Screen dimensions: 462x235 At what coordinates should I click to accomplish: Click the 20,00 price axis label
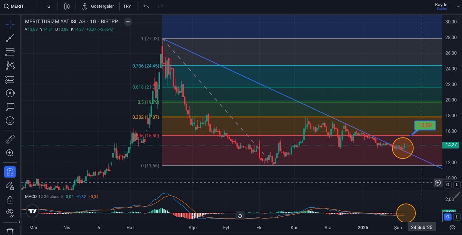451,100
